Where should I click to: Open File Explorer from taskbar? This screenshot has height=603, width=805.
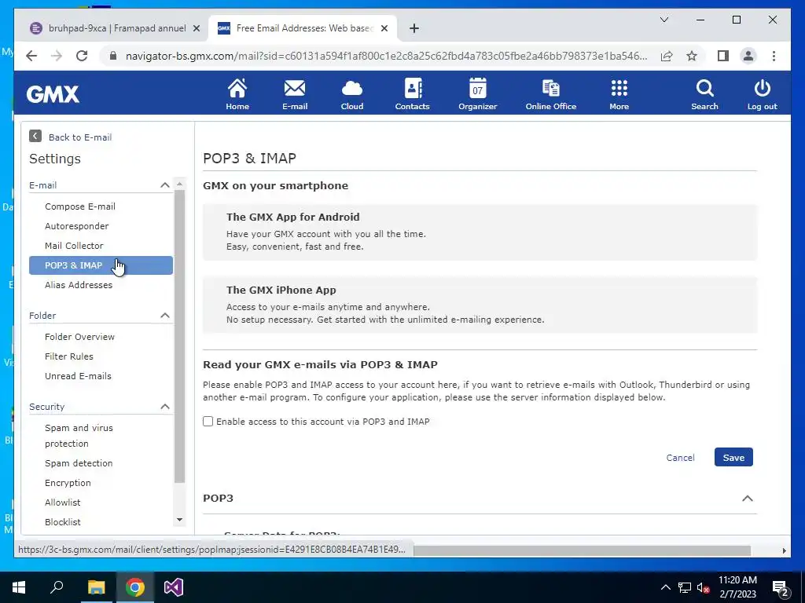coord(96,587)
